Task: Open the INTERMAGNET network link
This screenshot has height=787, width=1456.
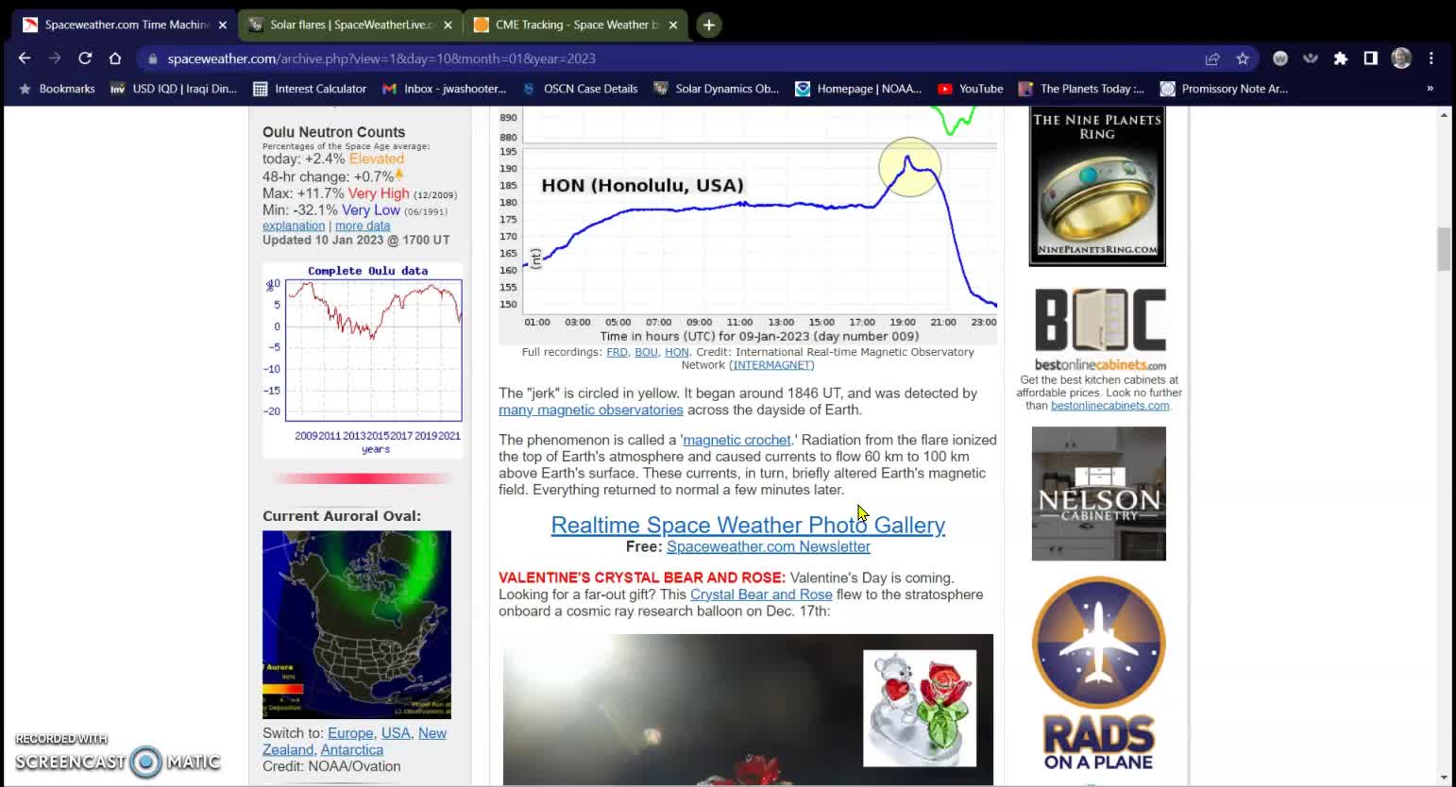Action: (x=771, y=365)
